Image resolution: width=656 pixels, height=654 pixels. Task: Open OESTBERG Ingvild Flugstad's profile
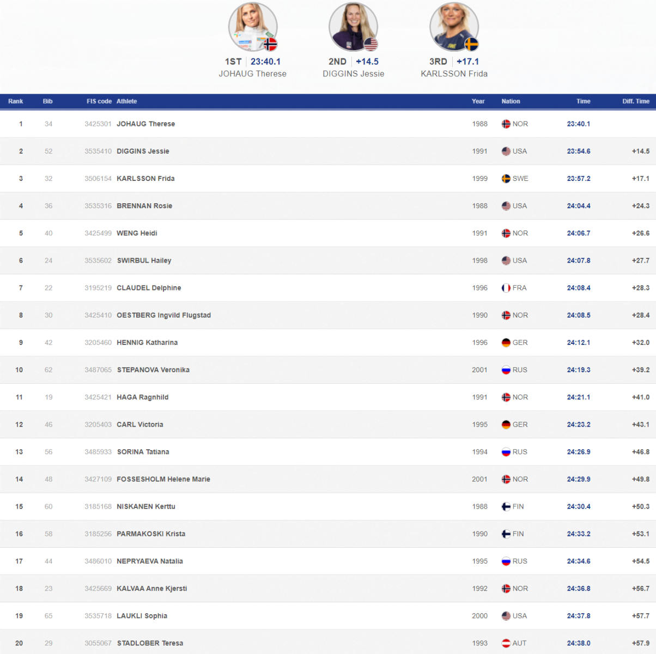click(x=163, y=315)
